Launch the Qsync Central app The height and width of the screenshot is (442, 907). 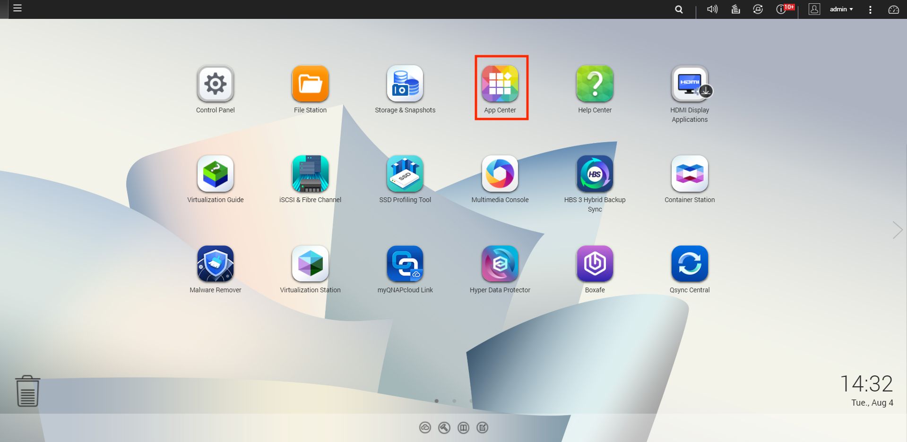tap(690, 263)
